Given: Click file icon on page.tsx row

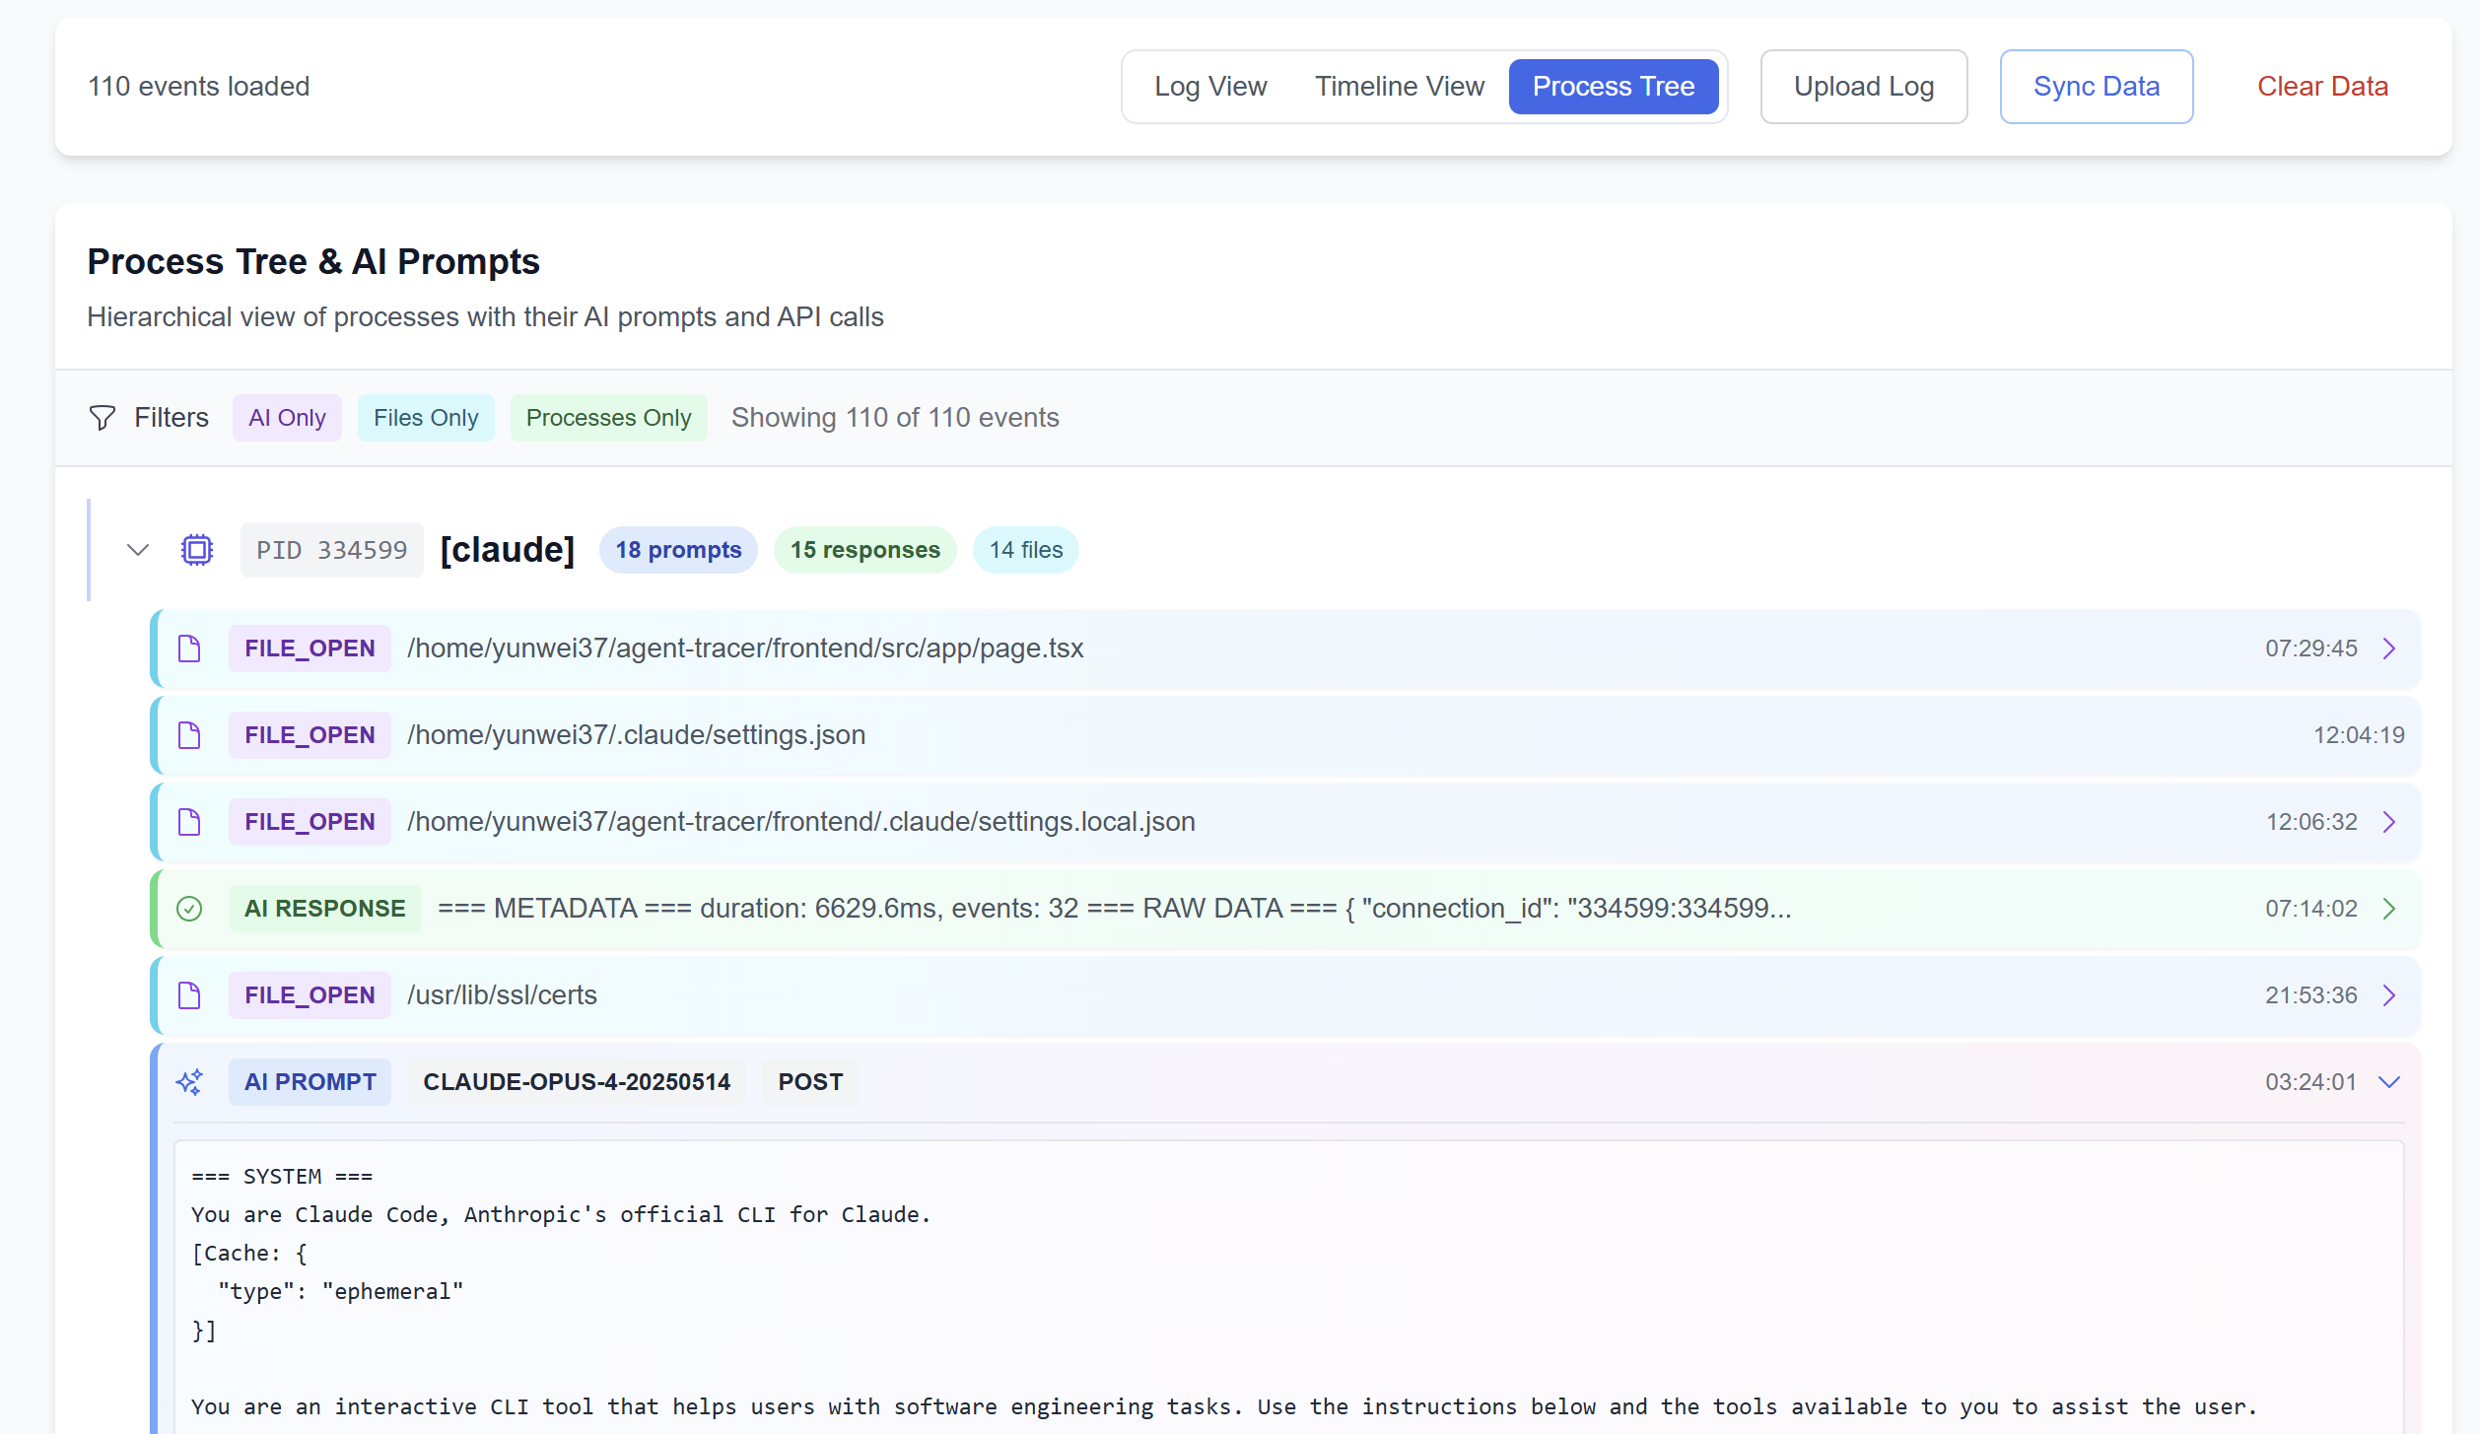Looking at the screenshot, I should point(189,649).
